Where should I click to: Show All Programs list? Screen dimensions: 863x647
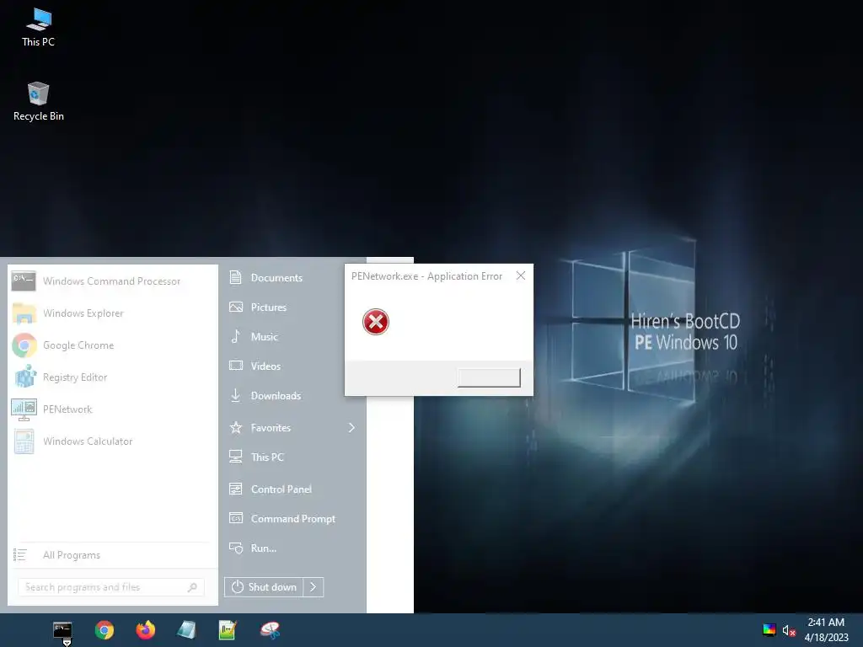point(112,555)
